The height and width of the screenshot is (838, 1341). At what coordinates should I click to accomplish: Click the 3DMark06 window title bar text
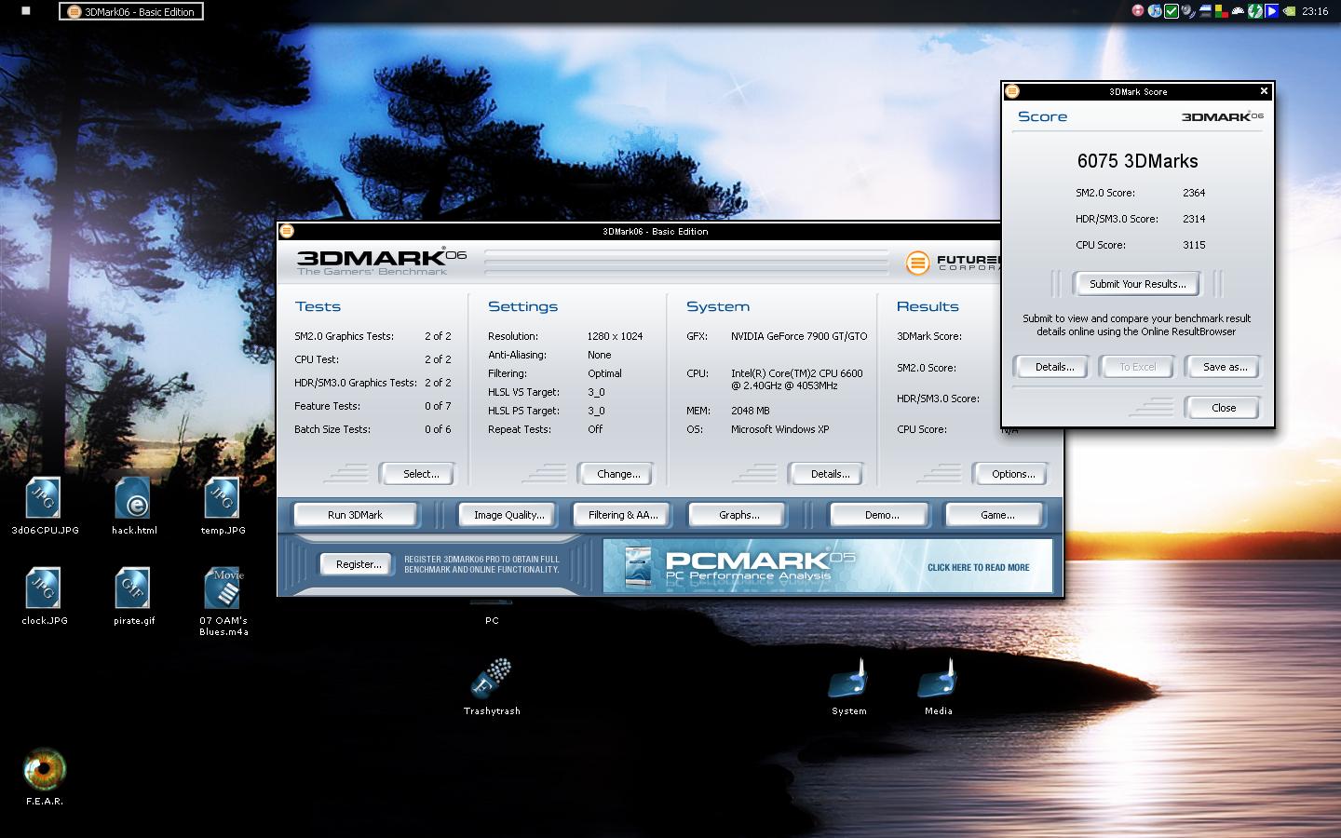655,231
